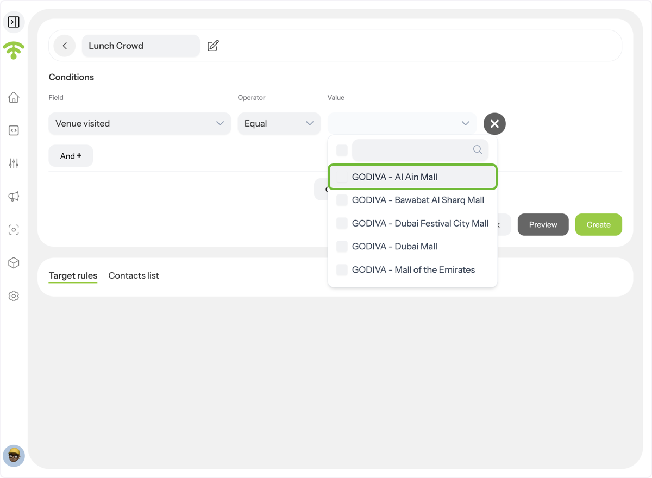
Task: Collapse the Value dropdown chevron
Action: 465,123
